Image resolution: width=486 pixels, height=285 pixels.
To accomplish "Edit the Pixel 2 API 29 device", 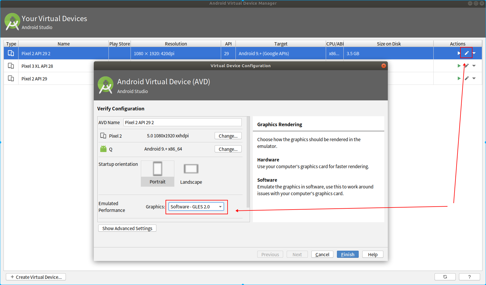I will 467,78.
